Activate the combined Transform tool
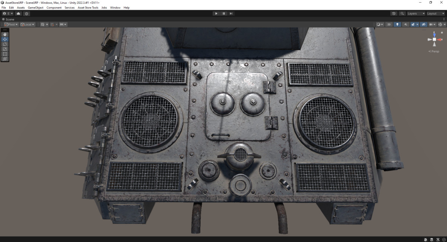Image resolution: width=447 pixels, height=242 pixels. pos(4,58)
